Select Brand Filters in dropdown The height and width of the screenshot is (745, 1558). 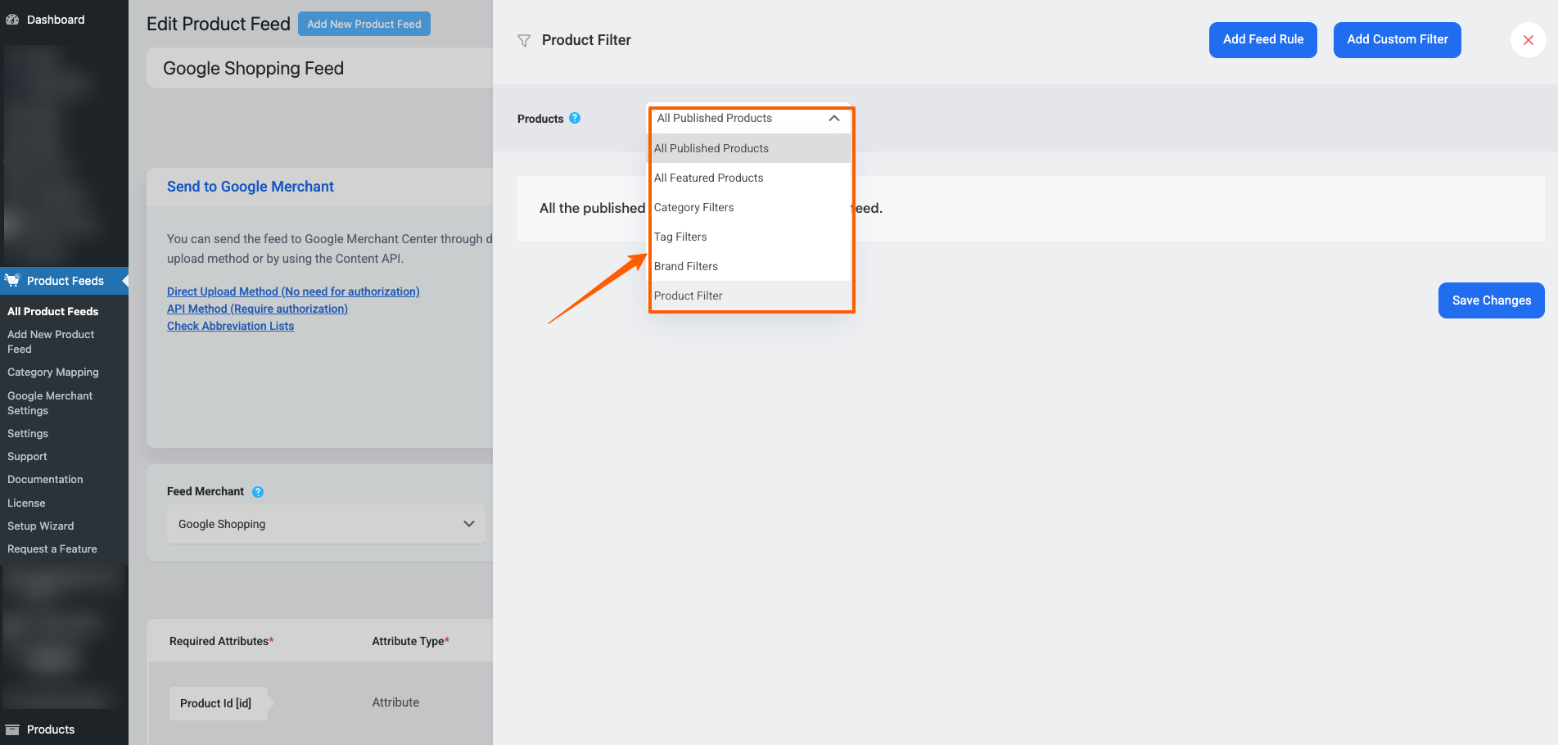686,266
